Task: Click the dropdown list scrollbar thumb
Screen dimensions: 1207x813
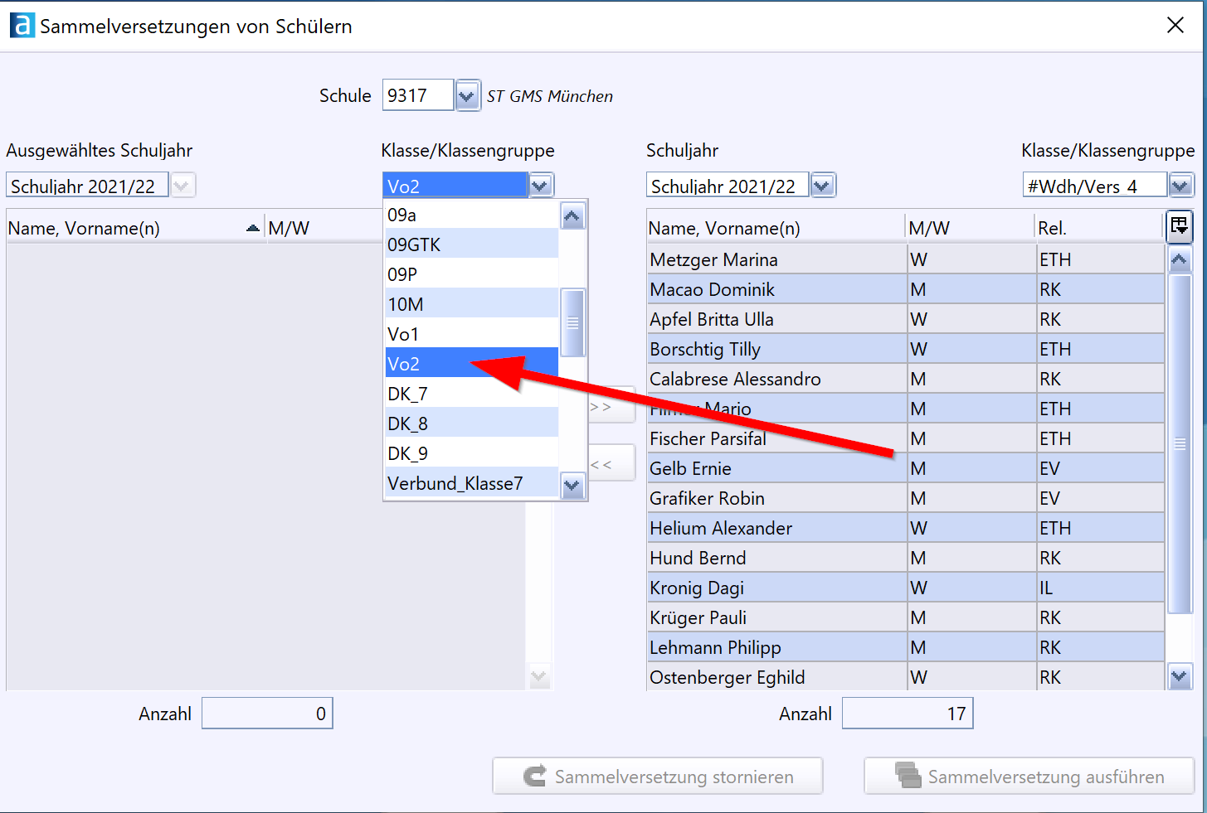Action: click(572, 322)
